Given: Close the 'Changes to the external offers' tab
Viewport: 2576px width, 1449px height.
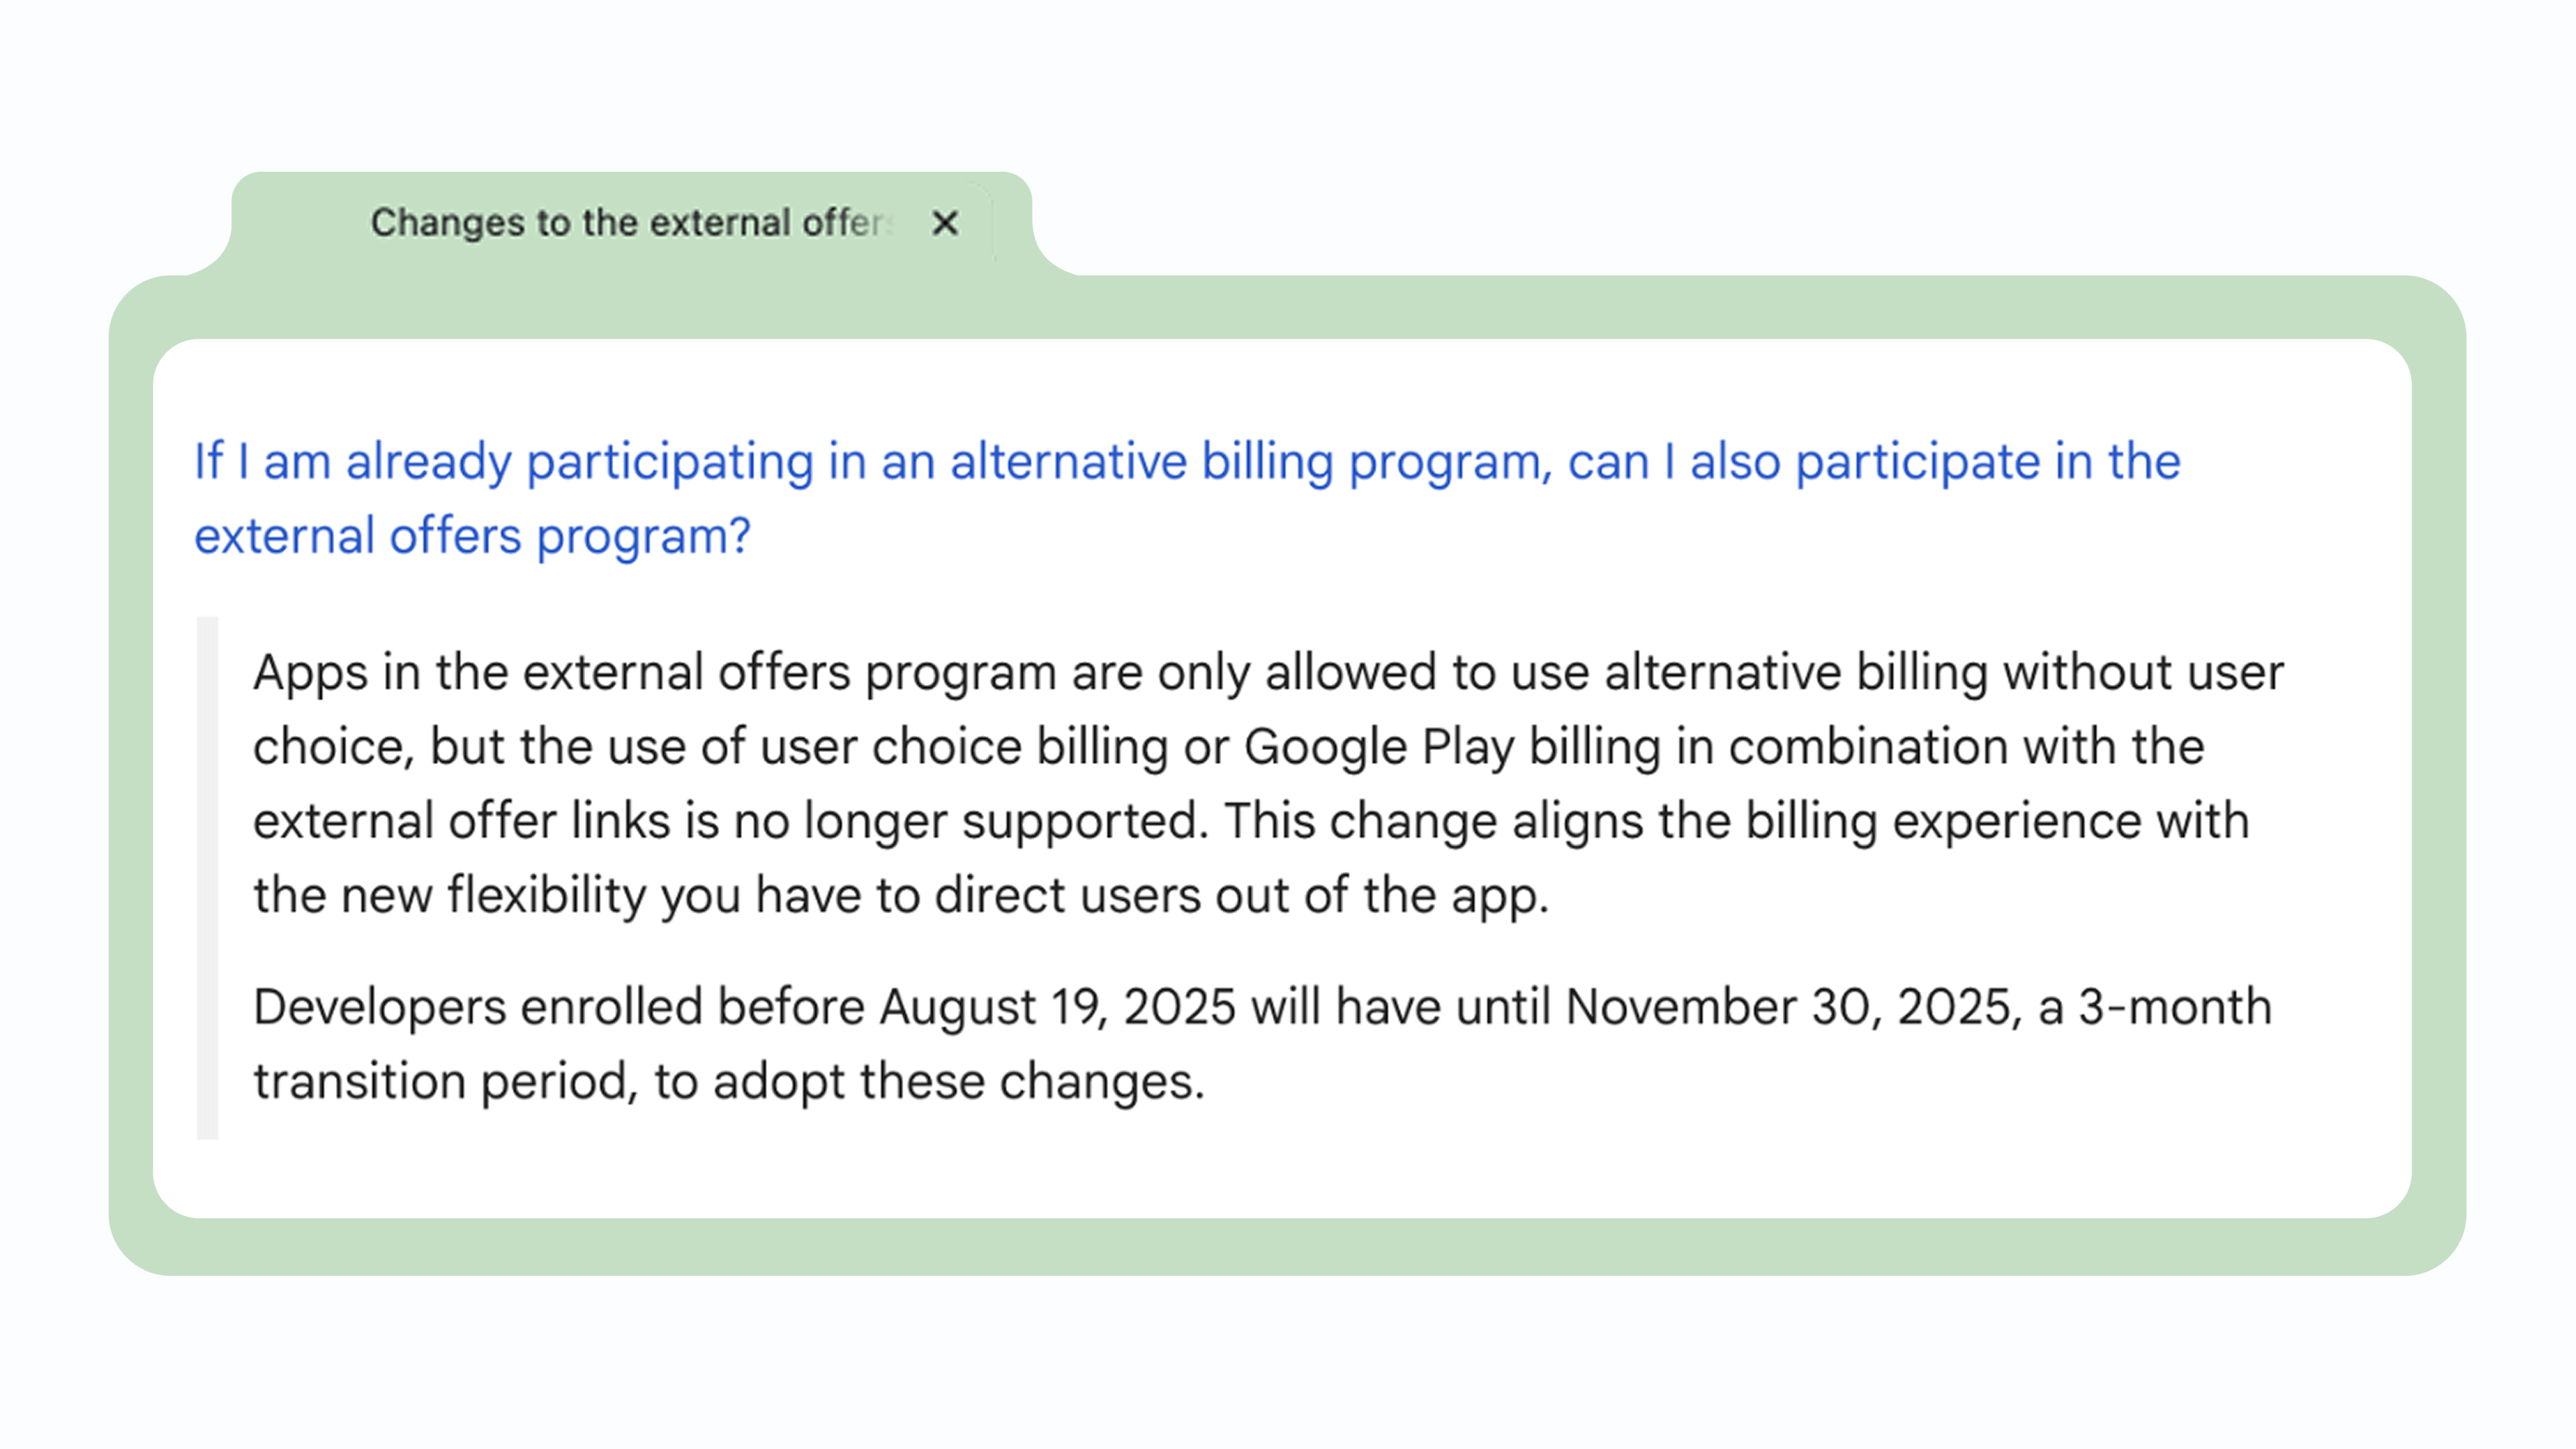Looking at the screenshot, I should [x=944, y=223].
